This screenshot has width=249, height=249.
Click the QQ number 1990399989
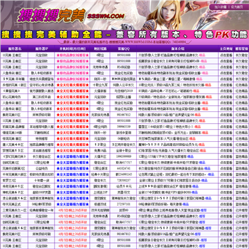tap(124, 156)
